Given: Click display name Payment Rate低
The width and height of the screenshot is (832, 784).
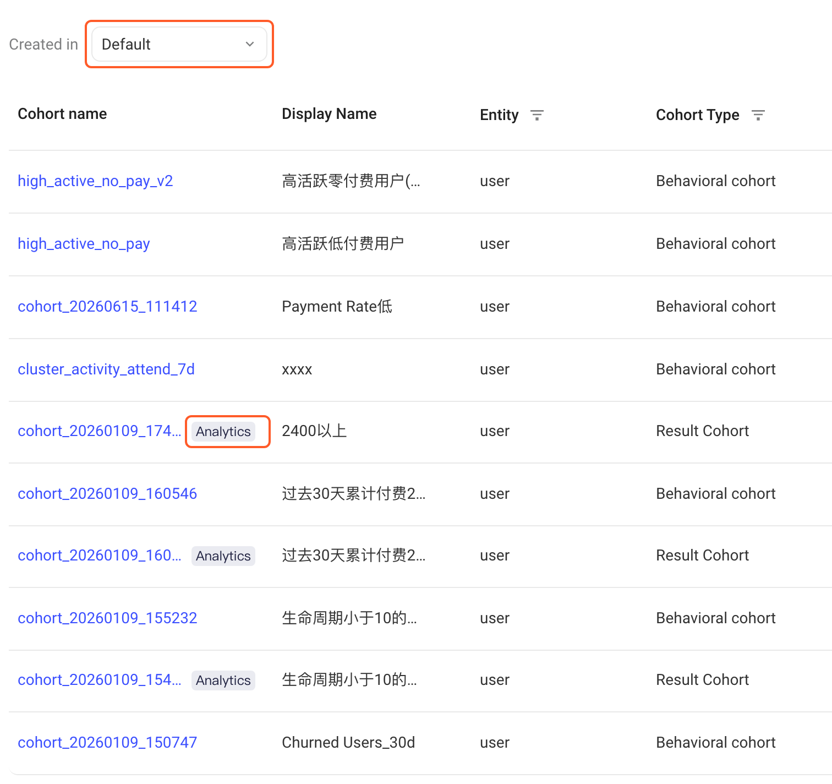Looking at the screenshot, I should click(337, 306).
